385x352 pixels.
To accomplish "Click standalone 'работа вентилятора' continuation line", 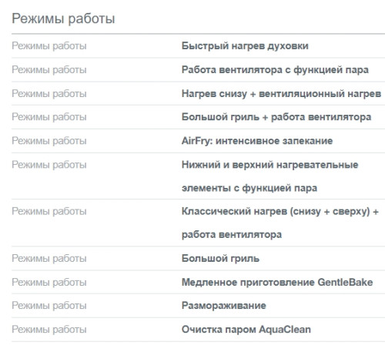I will click(x=232, y=235).
